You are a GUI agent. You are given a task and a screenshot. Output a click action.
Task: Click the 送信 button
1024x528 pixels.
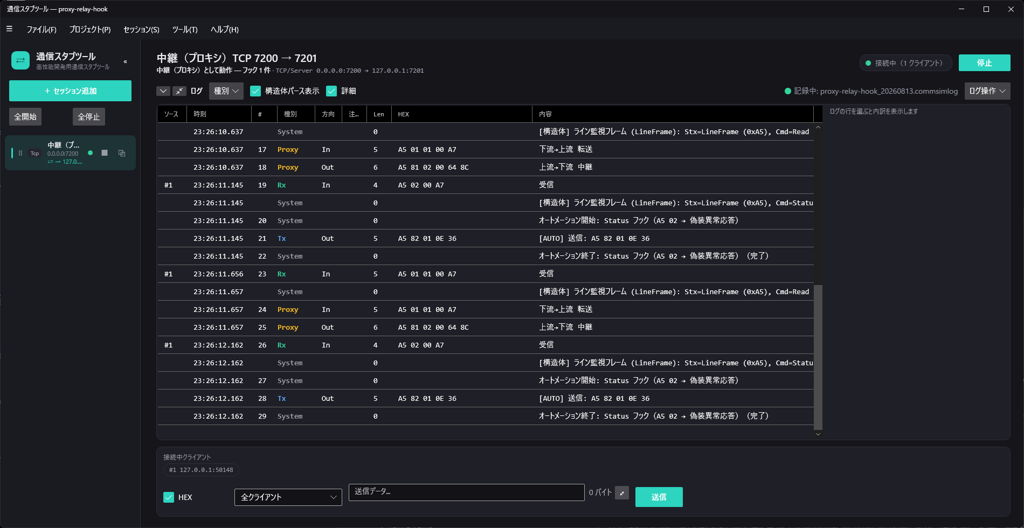pos(659,497)
